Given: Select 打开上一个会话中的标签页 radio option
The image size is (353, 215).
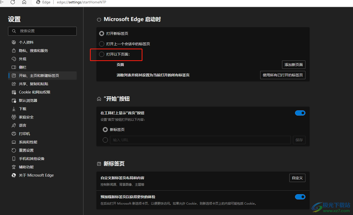Looking at the screenshot, I should 102,44.
